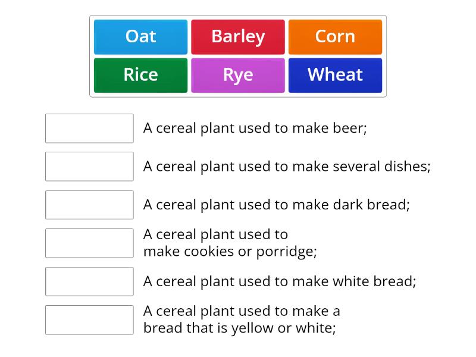This screenshot has height=357, width=476.
Task: Select the red Barley tile
Action: point(238,37)
